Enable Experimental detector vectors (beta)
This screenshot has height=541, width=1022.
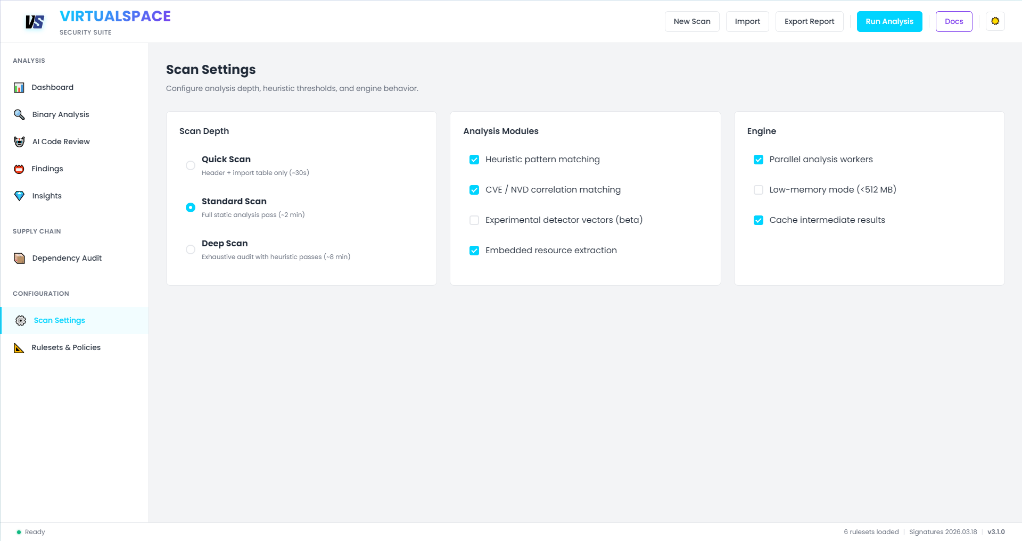(x=474, y=220)
